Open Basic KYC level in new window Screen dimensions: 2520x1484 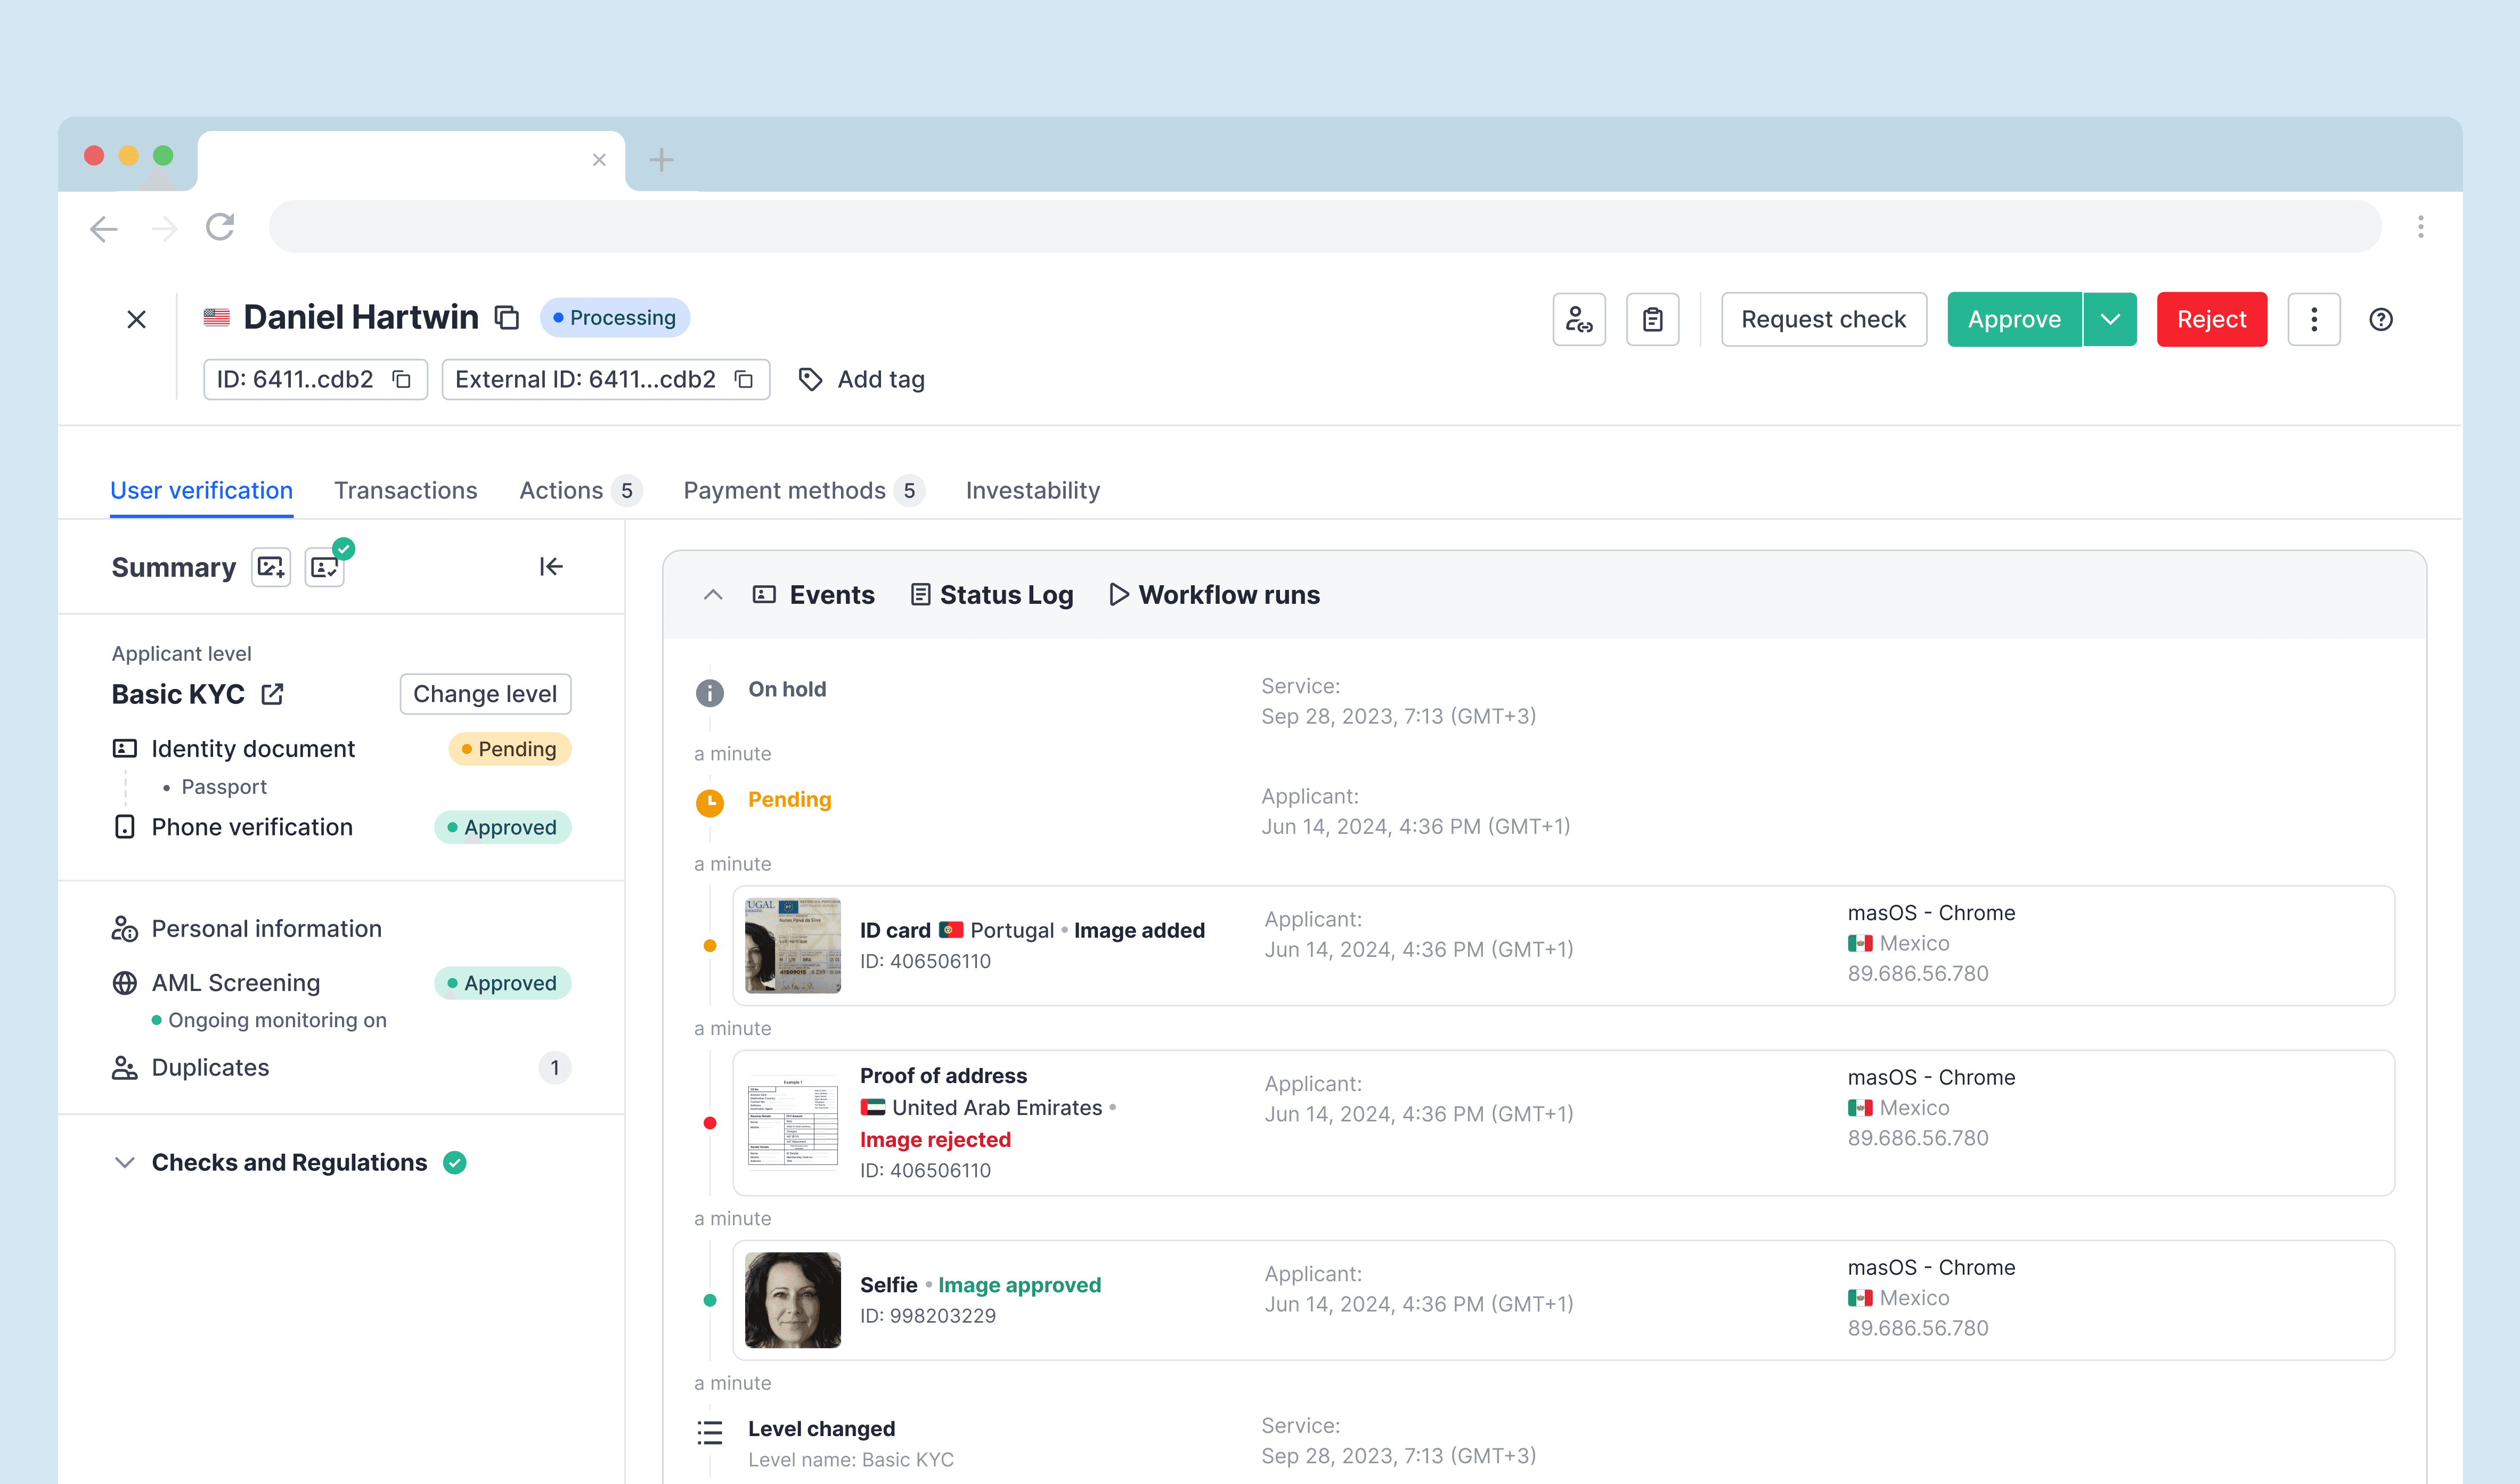pyautogui.click(x=272, y=694)
